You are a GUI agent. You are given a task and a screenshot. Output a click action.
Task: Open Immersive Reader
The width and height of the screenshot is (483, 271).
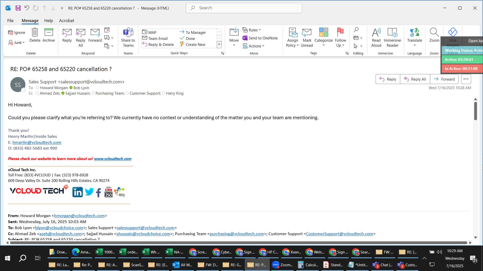pyautogui.click(x=392, y=38)
